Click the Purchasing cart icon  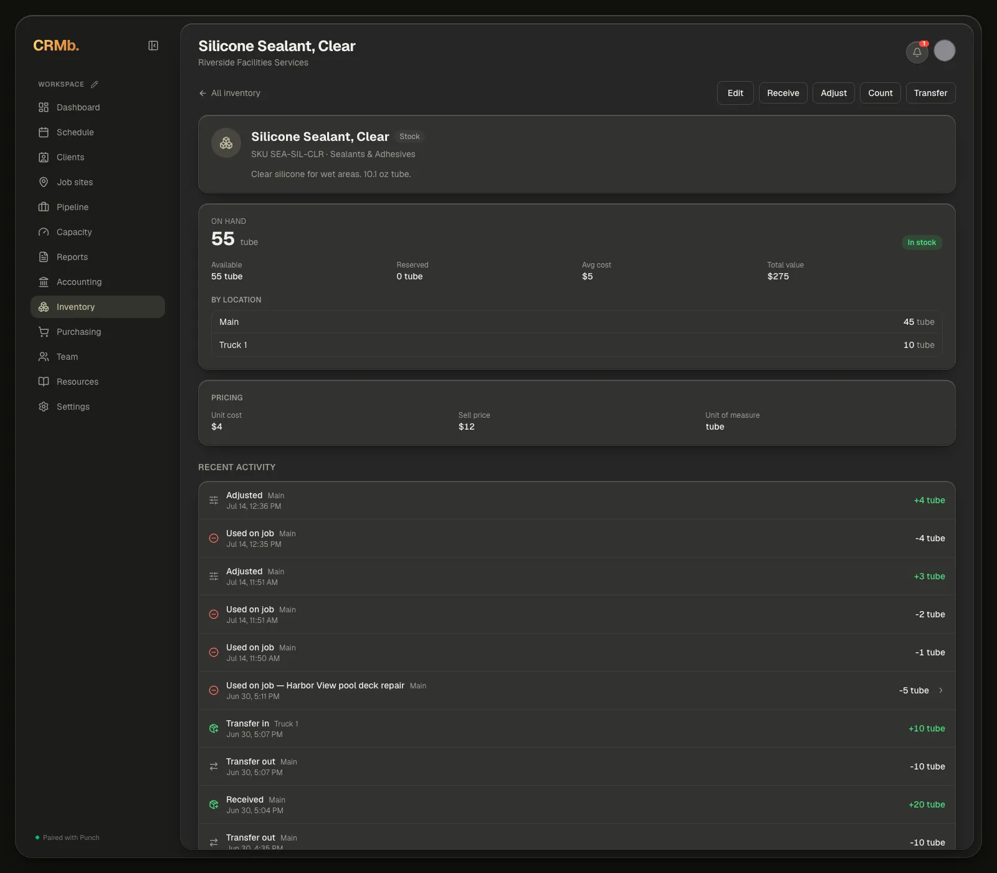(x=44, y=332)
